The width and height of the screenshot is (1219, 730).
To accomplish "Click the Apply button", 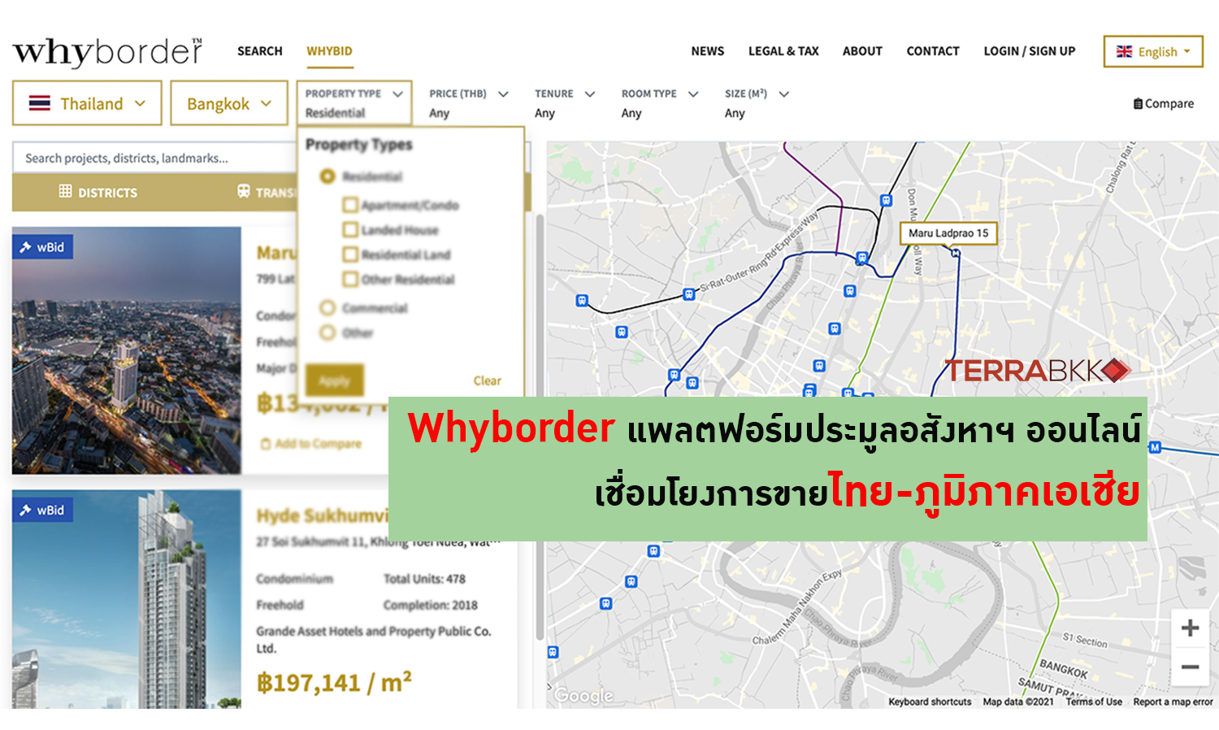I will (334, 380).
